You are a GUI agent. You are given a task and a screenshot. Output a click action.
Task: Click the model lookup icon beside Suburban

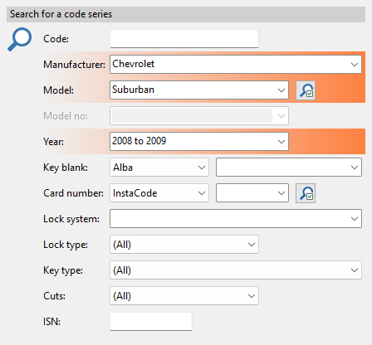tap(306, 90)
